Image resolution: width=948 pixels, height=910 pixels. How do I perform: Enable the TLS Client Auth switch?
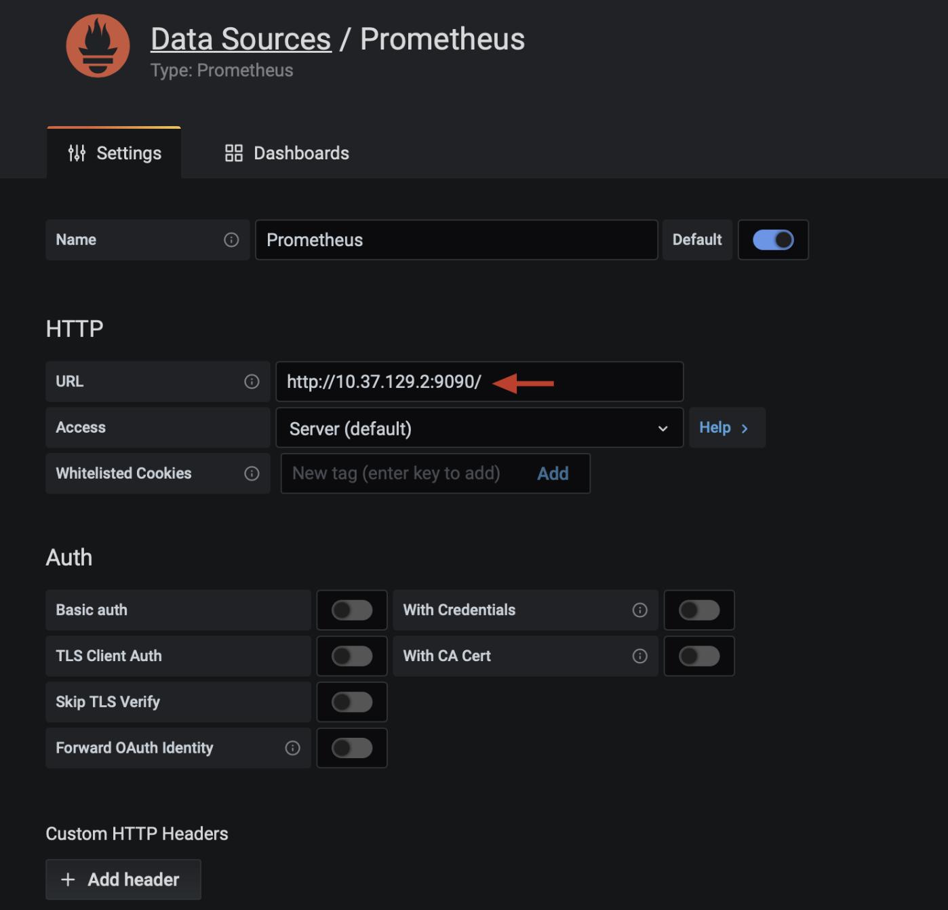point(352,656)
